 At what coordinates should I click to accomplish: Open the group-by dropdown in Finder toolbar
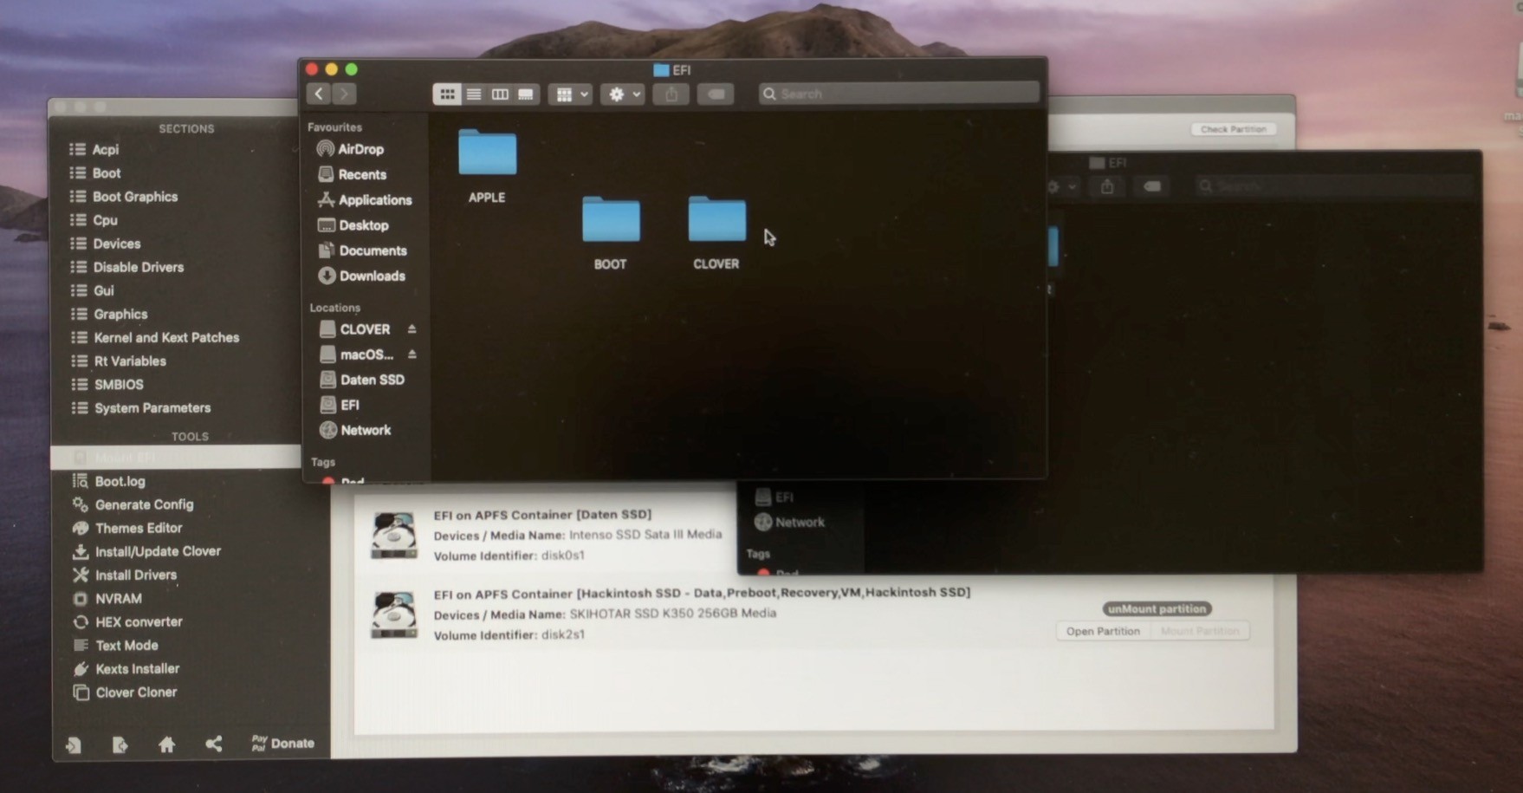point(570,94)
